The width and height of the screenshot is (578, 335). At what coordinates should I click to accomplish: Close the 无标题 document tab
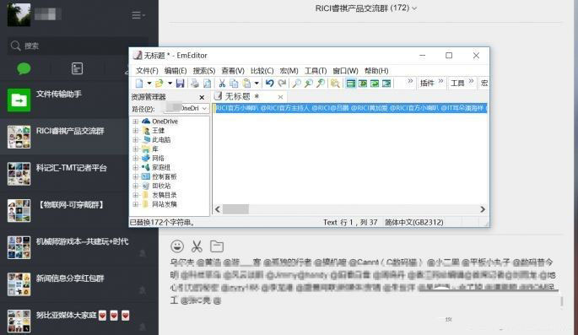coord(280,97)
